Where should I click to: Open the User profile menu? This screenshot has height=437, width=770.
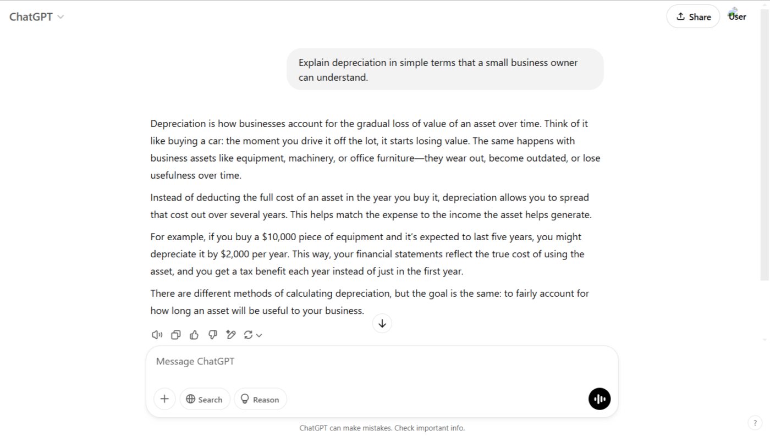(x=737, y=16)
